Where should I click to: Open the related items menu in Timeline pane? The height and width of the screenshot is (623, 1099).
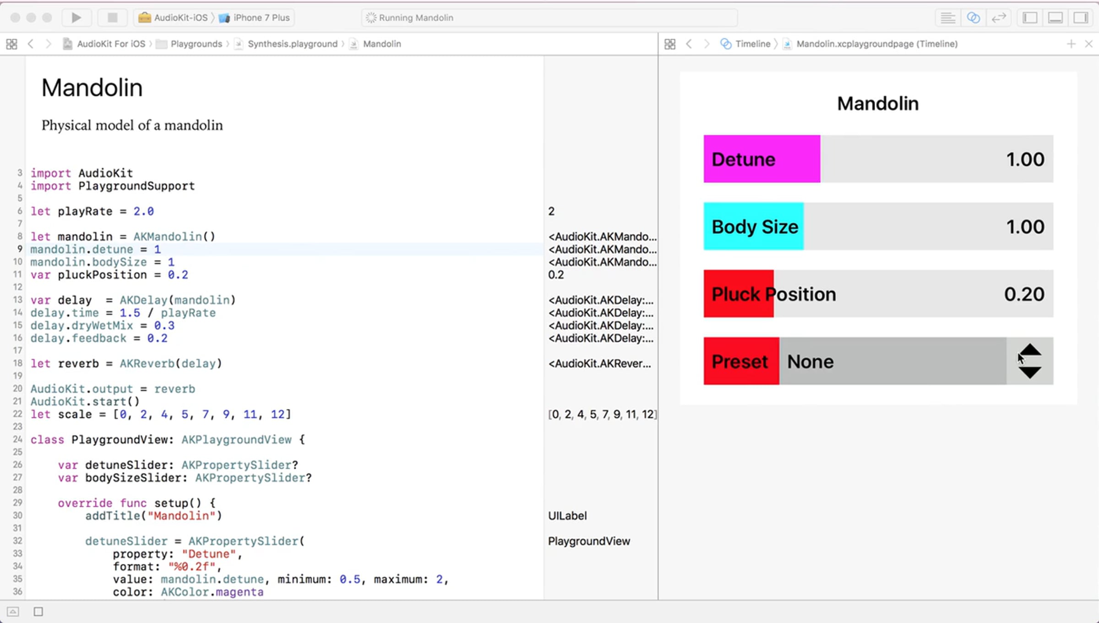point(670,44)
